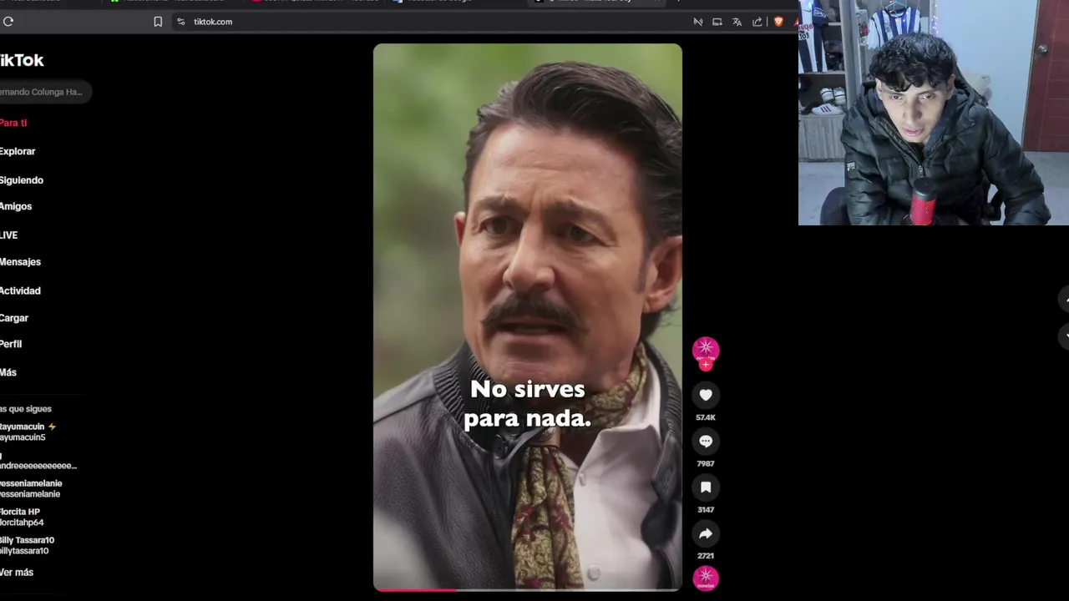Click Ver más under followed accounts

click(x=17, y=573)
